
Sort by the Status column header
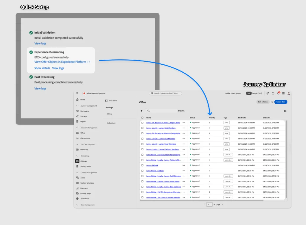192,118
